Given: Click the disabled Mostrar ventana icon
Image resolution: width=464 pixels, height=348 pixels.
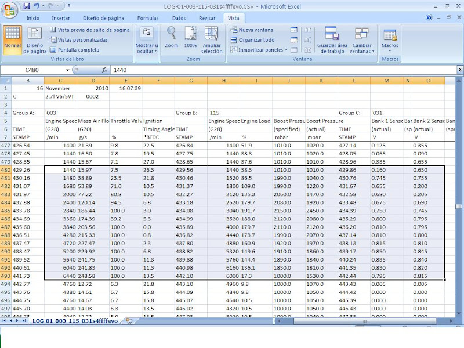Looking at the screenshot, I should click(x=294, y=50).
